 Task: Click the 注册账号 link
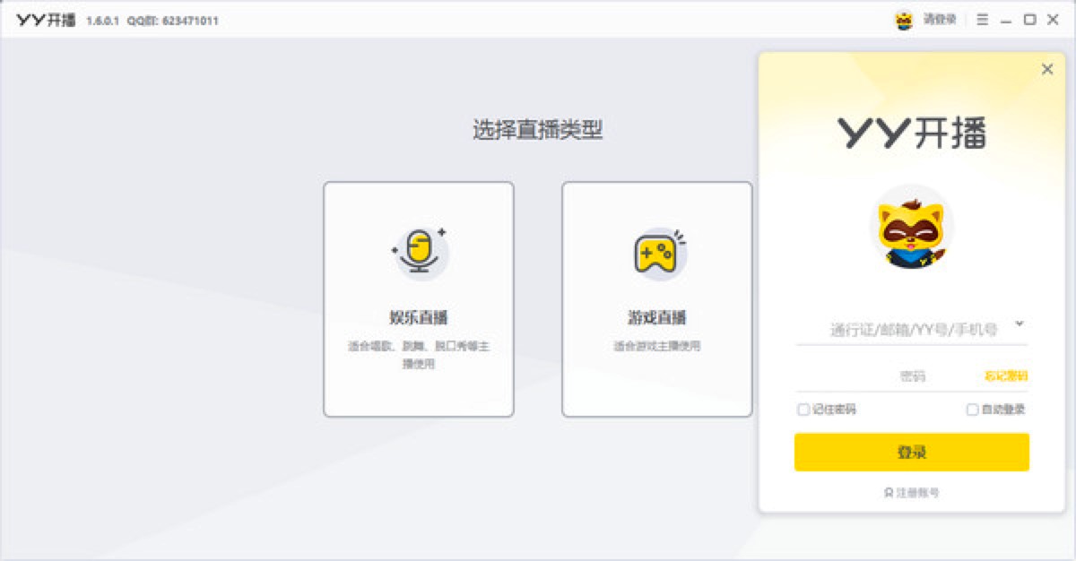(912, 493)
